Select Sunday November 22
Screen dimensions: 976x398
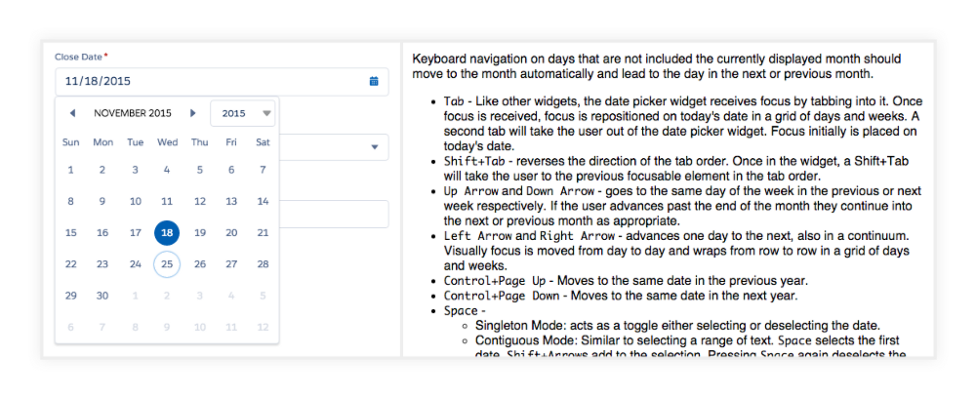pos(71,264)
